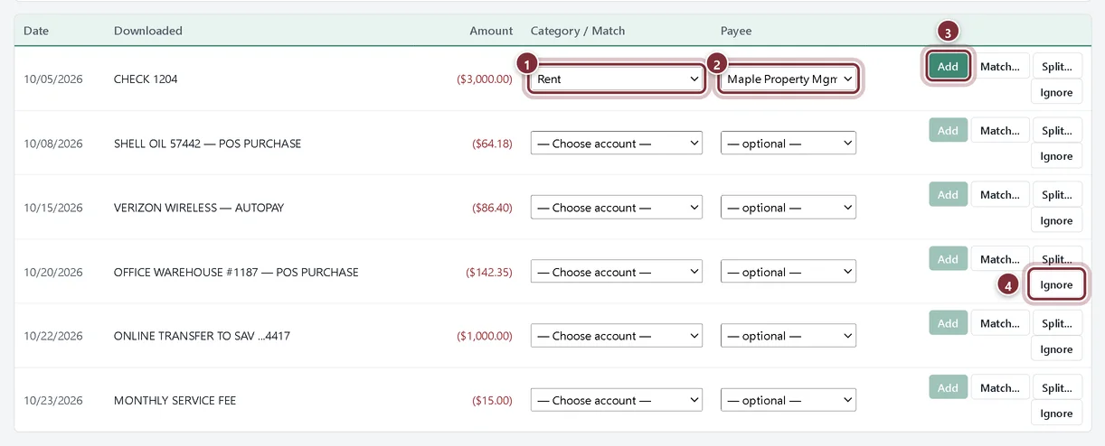1105x446 pixels.
Task: Match the ONLINE TRANSFER TO SAV transaction
Action: point(1000,323)
